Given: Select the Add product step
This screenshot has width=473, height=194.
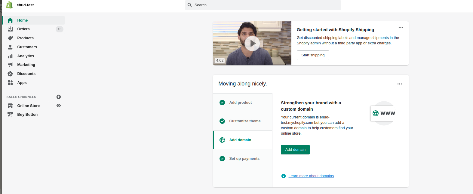Looking at the screenshot, I should point(242,103).
